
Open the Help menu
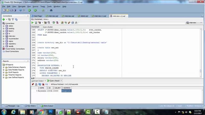pos(64,6)
